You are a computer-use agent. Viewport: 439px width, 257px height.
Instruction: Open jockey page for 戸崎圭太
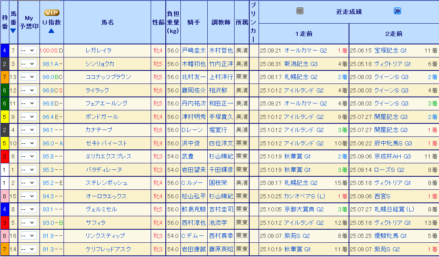coord(194,51)
